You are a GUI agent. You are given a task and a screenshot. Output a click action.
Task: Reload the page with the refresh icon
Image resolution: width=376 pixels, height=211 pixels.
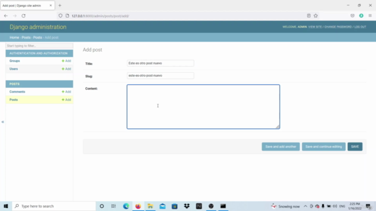click(23, 16)
